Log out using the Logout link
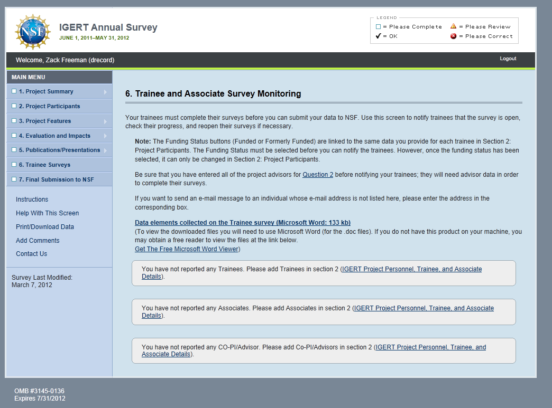This screenshot has height=408, width=552. 508,59
